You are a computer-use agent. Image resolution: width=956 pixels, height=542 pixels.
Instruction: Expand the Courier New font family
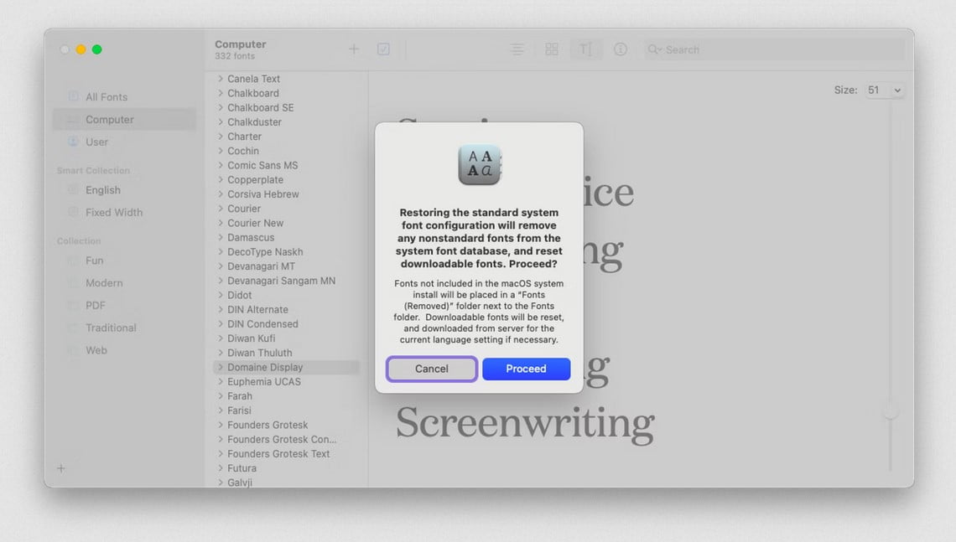coord(220,223)
